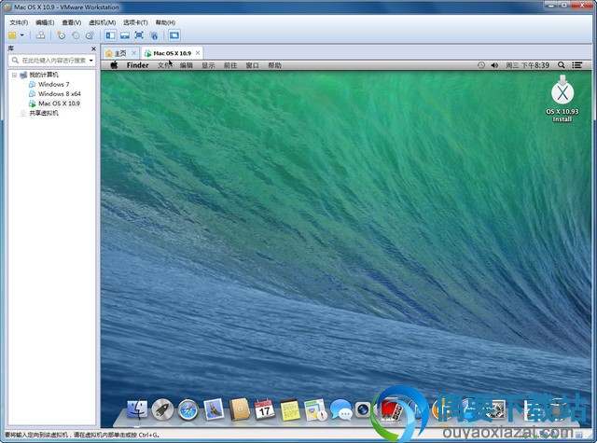Open Launchpad rocket icon in Dock
The height and width of the screenshot is (443, 597).
pyautogui.click(x=162, y=409)
